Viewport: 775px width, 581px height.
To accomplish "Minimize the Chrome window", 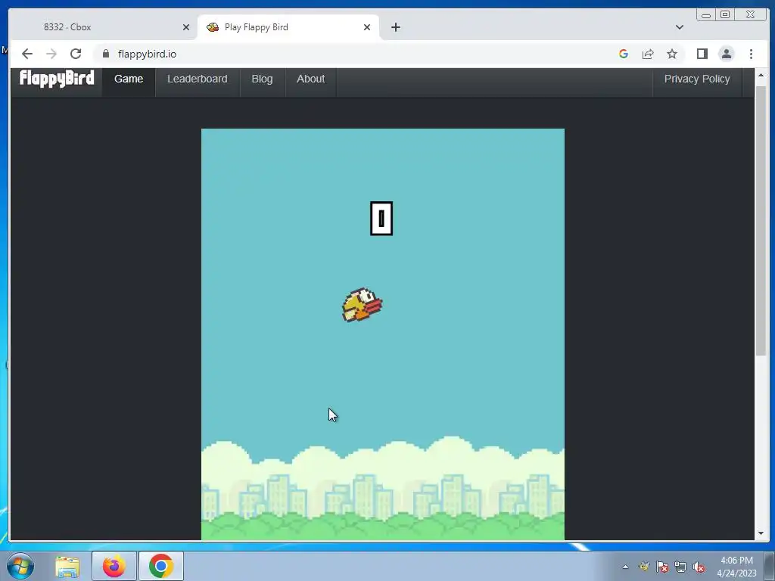I will pyautogui.click(x=706, y=15).
